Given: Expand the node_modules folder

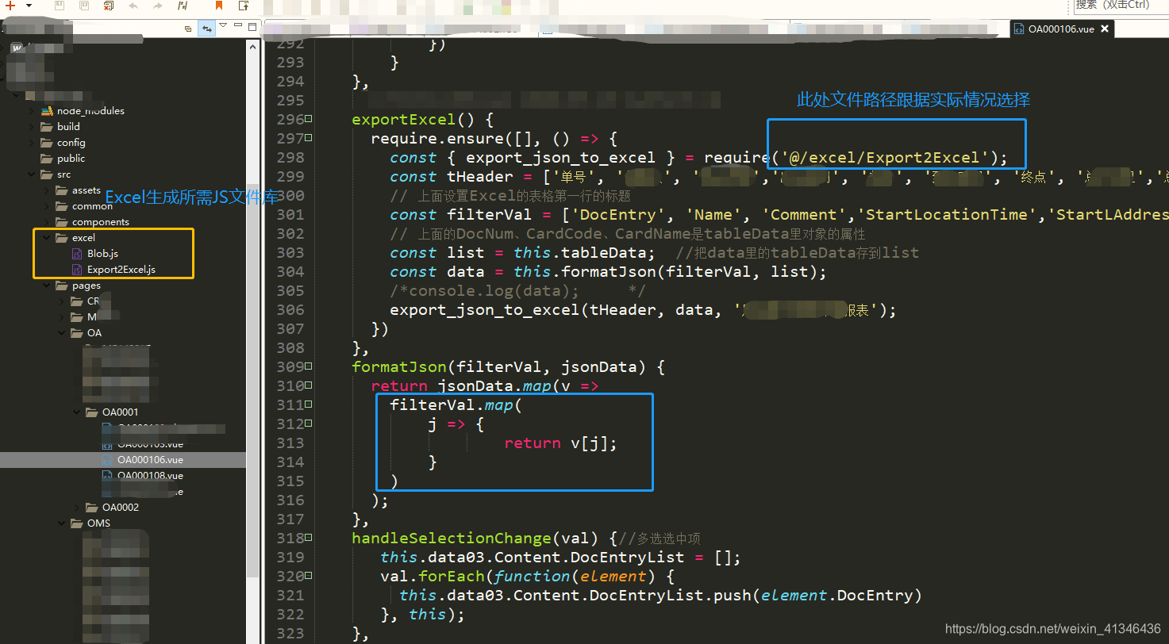Looking at the screenshot, I should [32, 111].
